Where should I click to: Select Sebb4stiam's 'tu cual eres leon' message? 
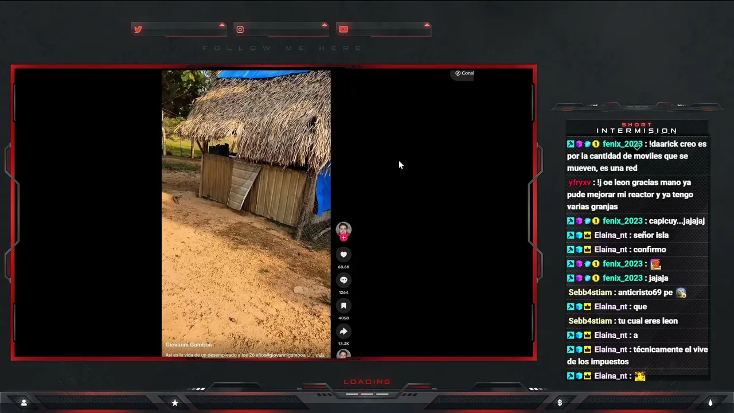(x=623, y=321)
